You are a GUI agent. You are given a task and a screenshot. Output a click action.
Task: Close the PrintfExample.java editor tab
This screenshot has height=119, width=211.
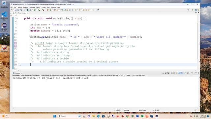[28, 13]
